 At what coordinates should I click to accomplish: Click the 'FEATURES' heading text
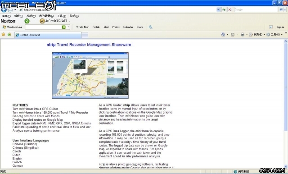tap(20, 105)
